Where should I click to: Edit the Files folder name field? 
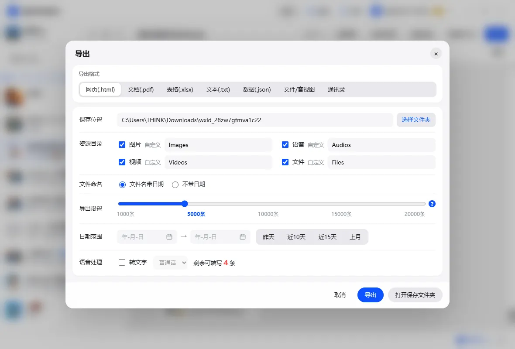(381, 162)
